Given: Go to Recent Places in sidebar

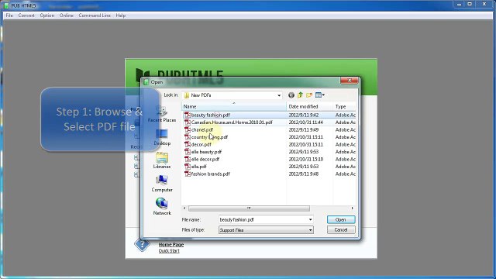Looking at the screenshot, I should 162,114.
